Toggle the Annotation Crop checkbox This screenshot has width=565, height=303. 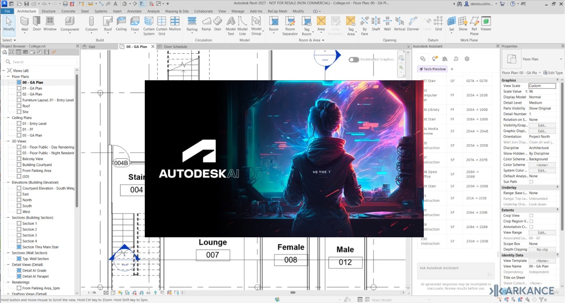pos(531,227)
